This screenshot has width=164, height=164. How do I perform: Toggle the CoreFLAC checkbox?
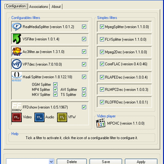(x=102, y=64)
